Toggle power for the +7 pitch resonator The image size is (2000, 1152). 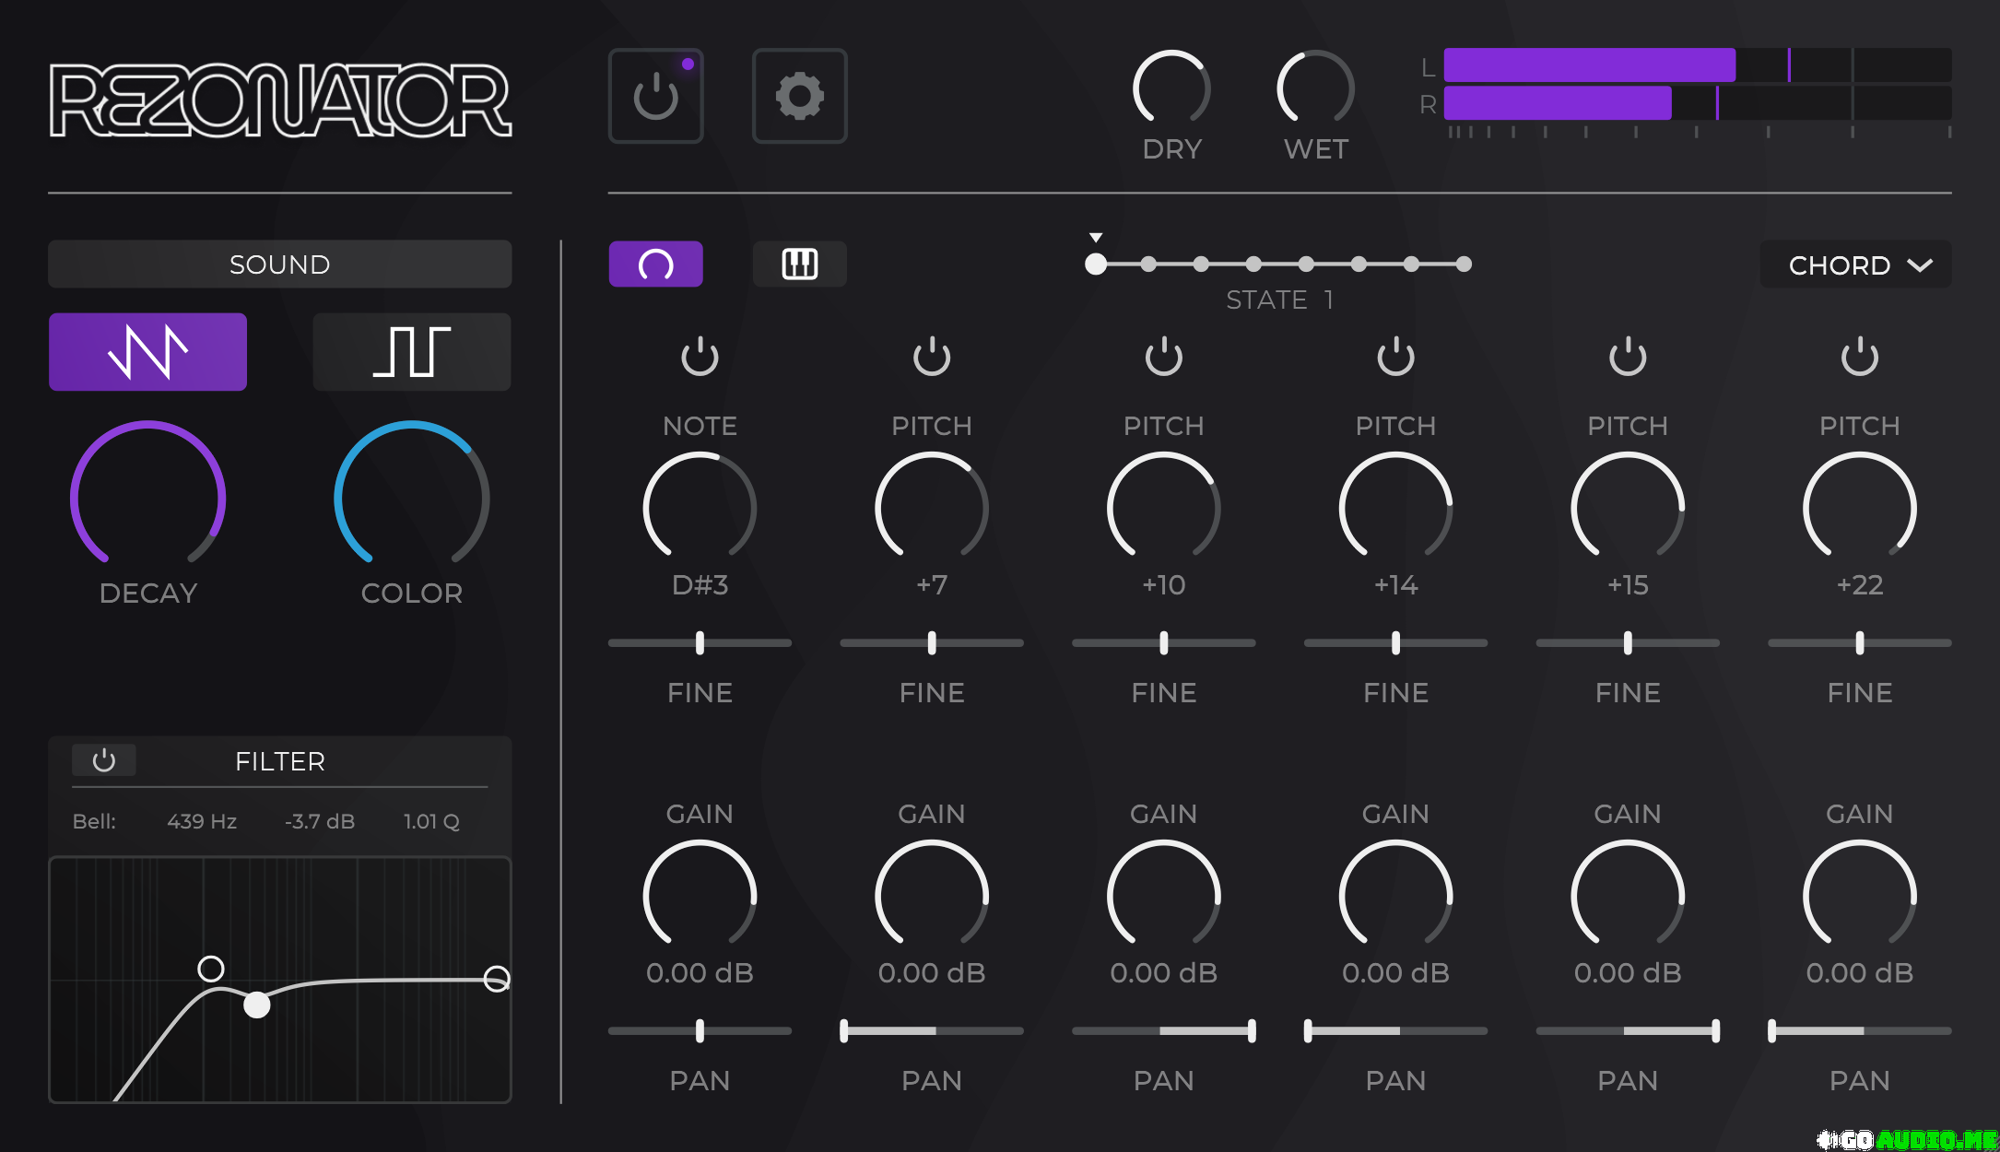tap(932, 356)
